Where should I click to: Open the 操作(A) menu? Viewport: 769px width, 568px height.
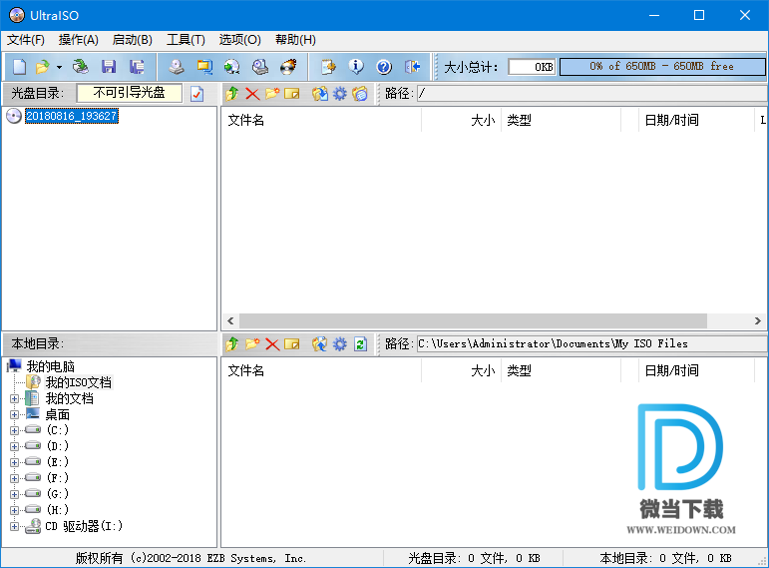point(79,40)
